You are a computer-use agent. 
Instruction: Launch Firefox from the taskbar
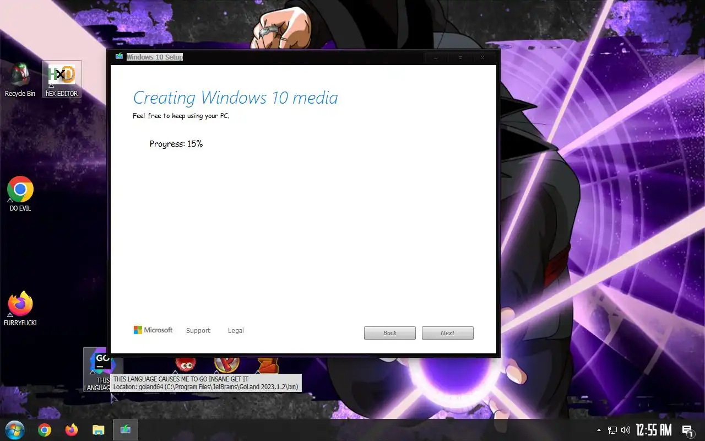[x=72, y=430]
